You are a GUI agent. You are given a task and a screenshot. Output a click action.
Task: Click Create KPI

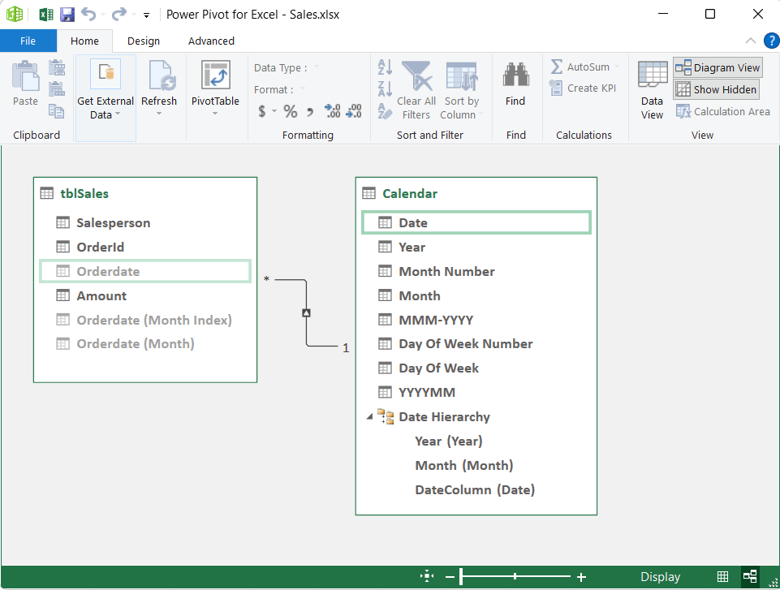(583, 88)
